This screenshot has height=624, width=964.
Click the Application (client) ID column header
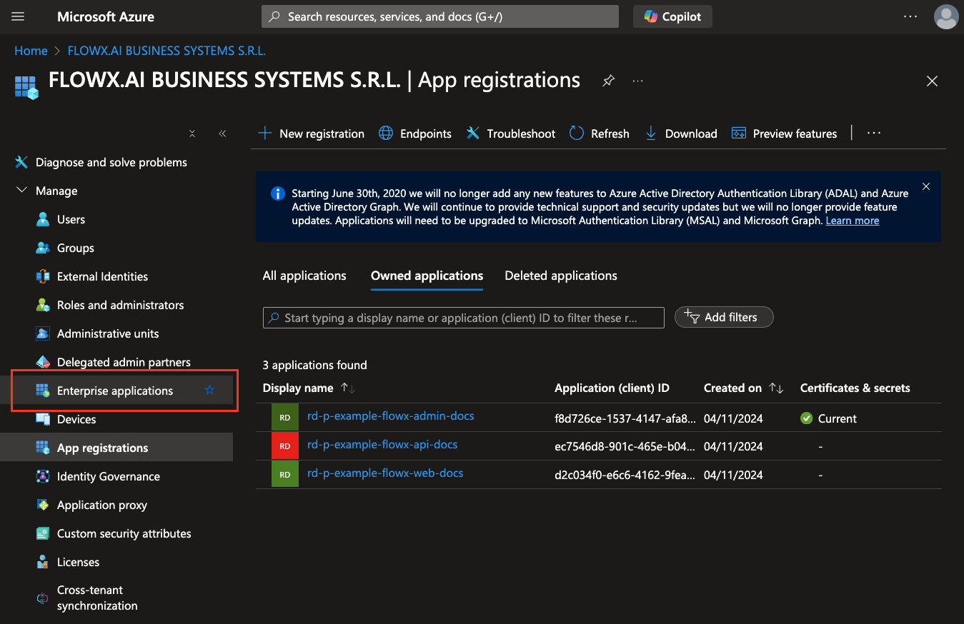coord(612,388)
